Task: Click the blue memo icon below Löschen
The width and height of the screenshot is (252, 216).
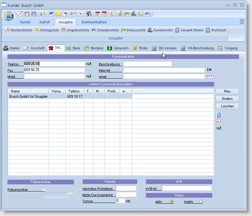Action: coord(219,115)
